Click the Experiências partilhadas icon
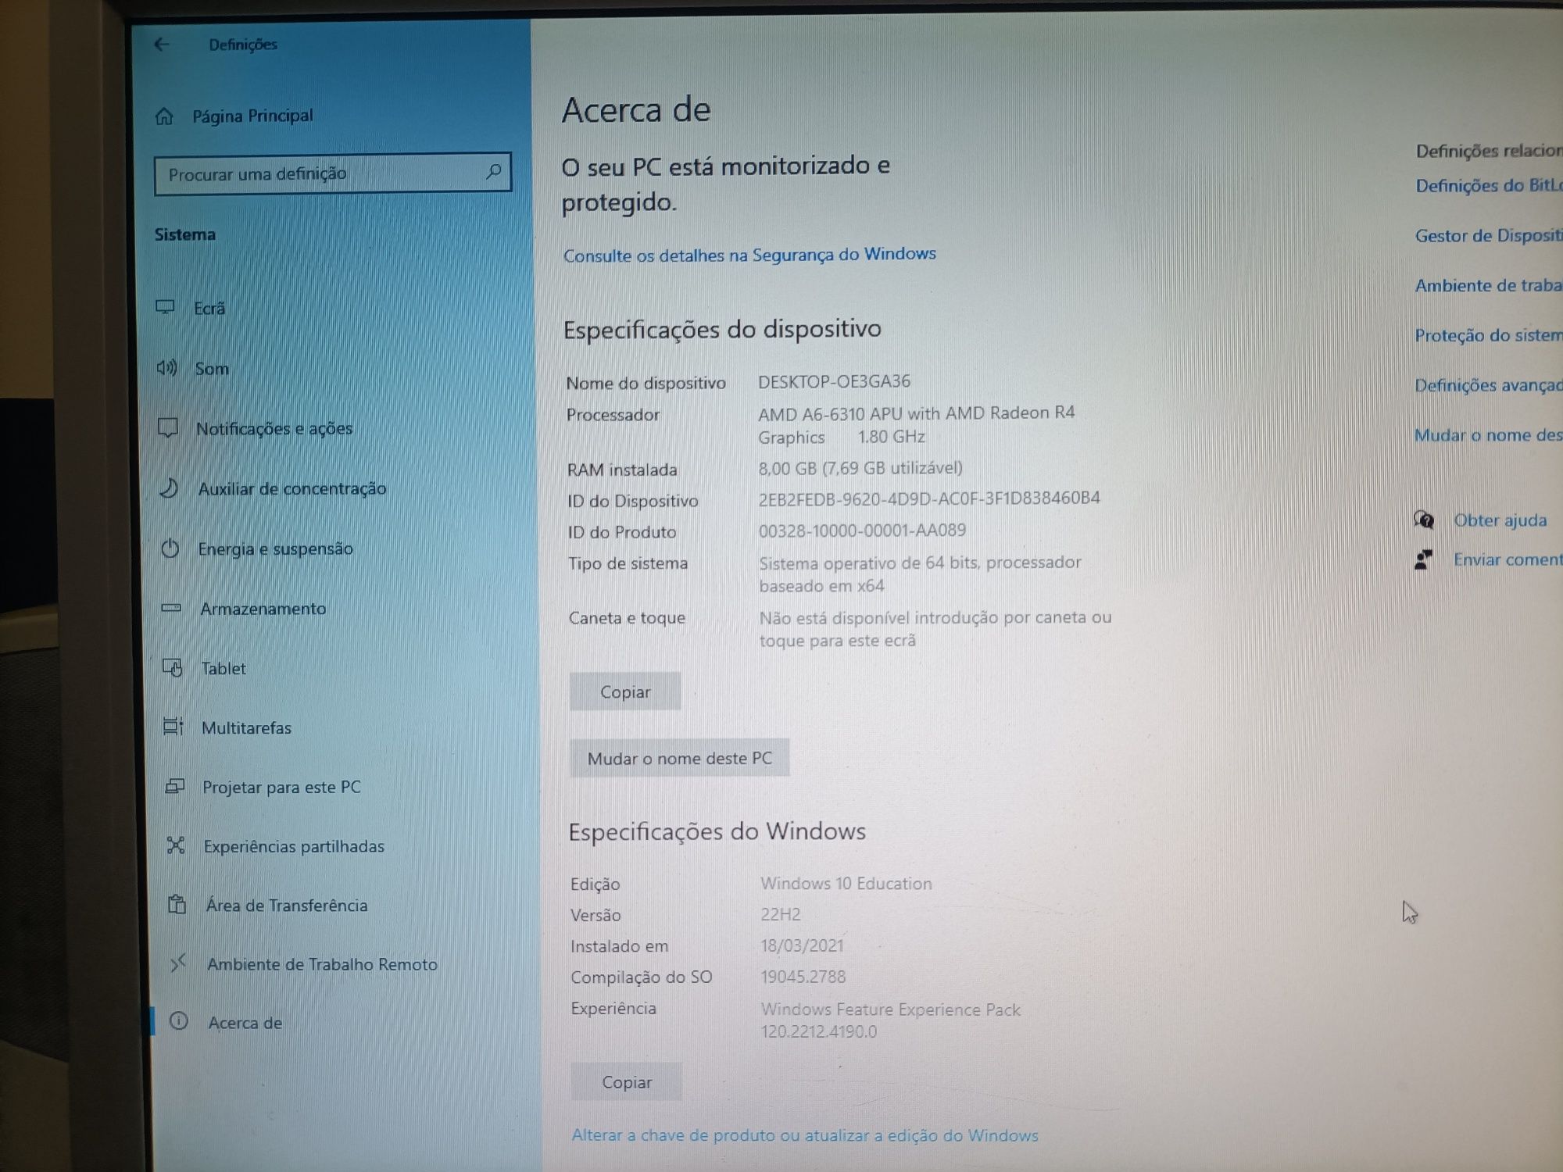1563x1172 pixels. pyautogui.click(x=176, y=845)
